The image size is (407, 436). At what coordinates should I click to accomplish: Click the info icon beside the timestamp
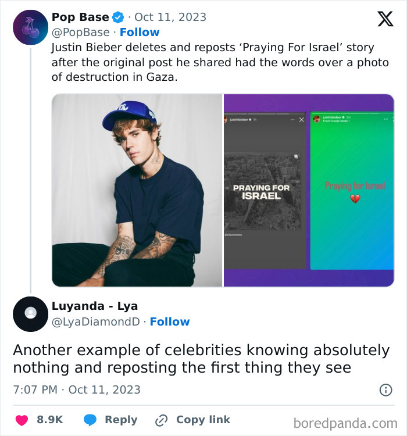(x=385, y=390)
